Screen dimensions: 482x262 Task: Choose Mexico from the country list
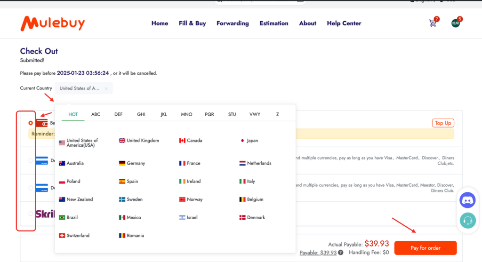pyautogui.click(x=130, y=217)
